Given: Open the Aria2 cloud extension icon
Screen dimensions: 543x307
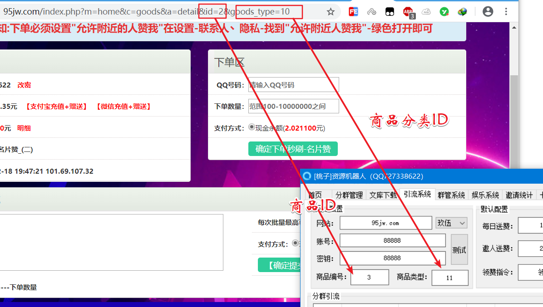Looking at the screenshot, I should [426, 12].
